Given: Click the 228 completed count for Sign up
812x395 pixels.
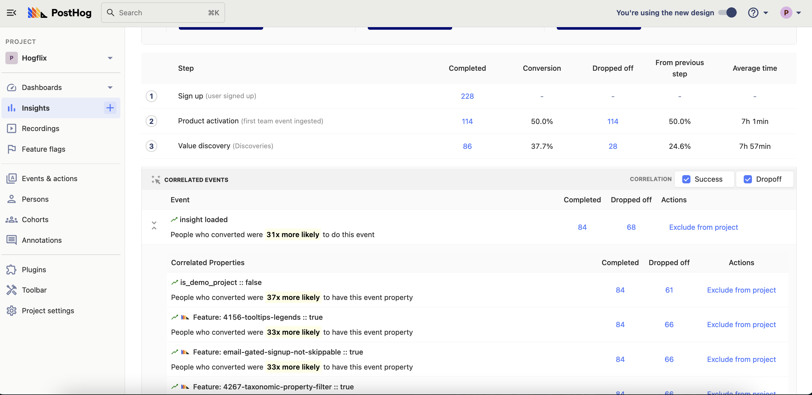Looking at the screenshot, I should 467,96.
